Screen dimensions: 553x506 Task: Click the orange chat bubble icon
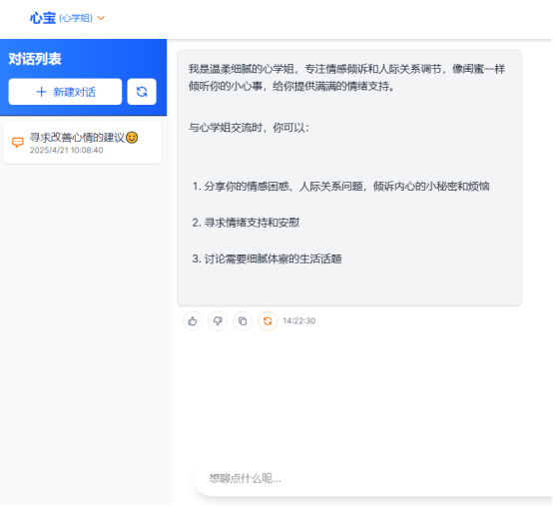coord(18,142)
